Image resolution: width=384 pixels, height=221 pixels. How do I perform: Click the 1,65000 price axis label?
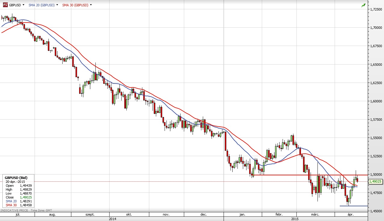click(x=376, y=64)
